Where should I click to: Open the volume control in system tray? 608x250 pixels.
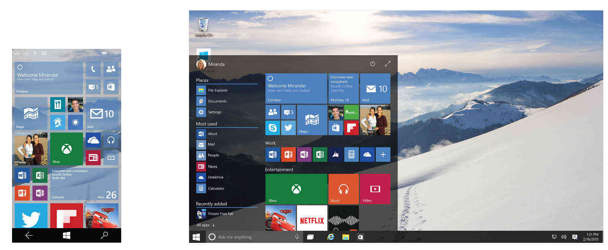click(x=564, y=237)
